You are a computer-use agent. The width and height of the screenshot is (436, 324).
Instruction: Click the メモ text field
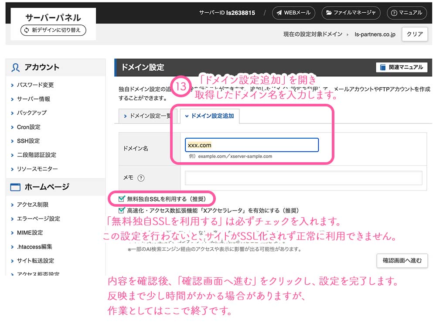pos(303,178)
